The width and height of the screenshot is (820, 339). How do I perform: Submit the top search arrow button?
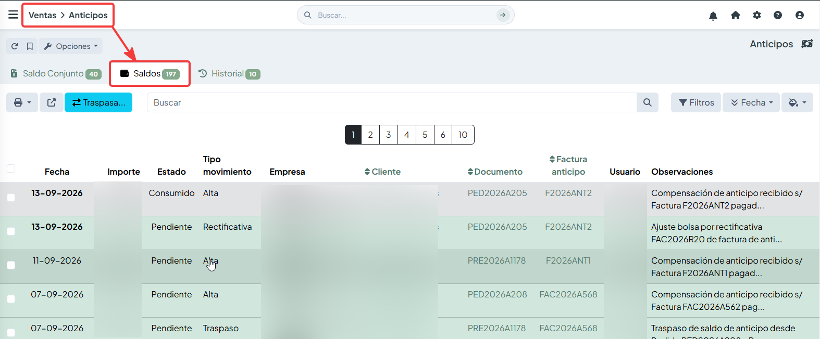(503, 15)
